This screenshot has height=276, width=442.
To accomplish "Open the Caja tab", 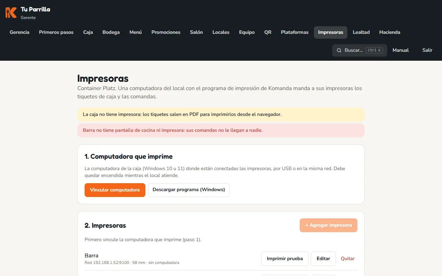I will (88, 32).
